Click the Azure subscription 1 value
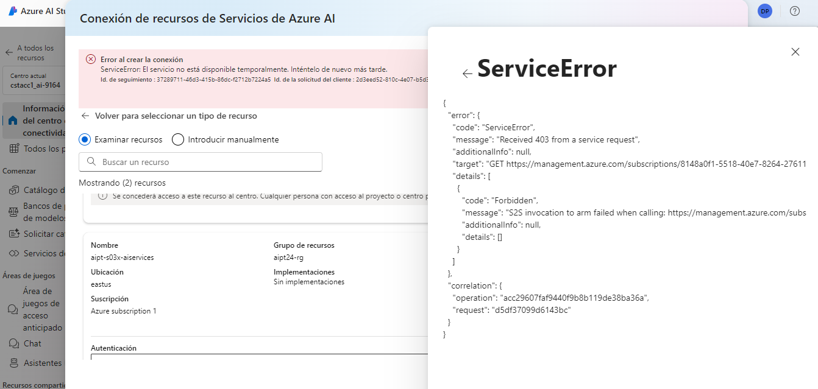 124,311
